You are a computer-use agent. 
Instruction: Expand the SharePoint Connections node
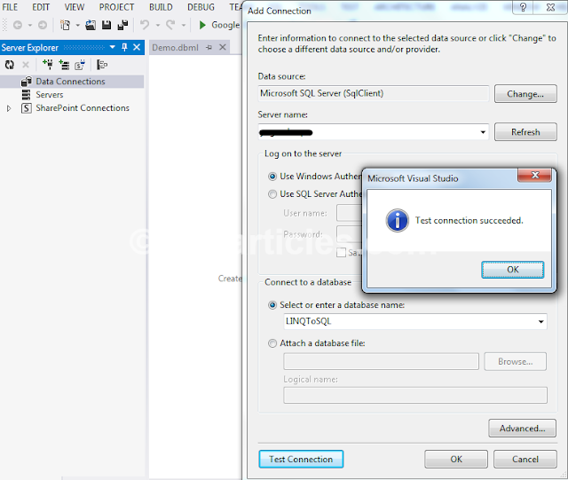(9, 108)
